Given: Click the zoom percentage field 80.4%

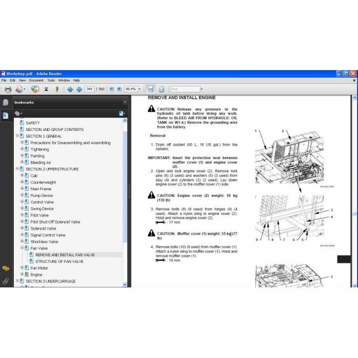Looking at the screenshot, I should pyautogui.click(x=131, y=89).
